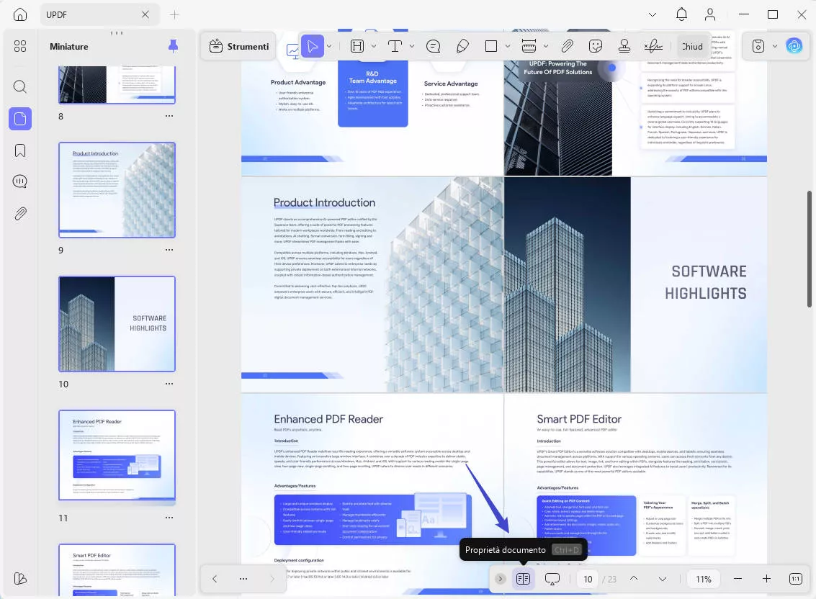
Task: Click the "Miniature" panel title
Action: pyautogui.click(x=68, y=46)
